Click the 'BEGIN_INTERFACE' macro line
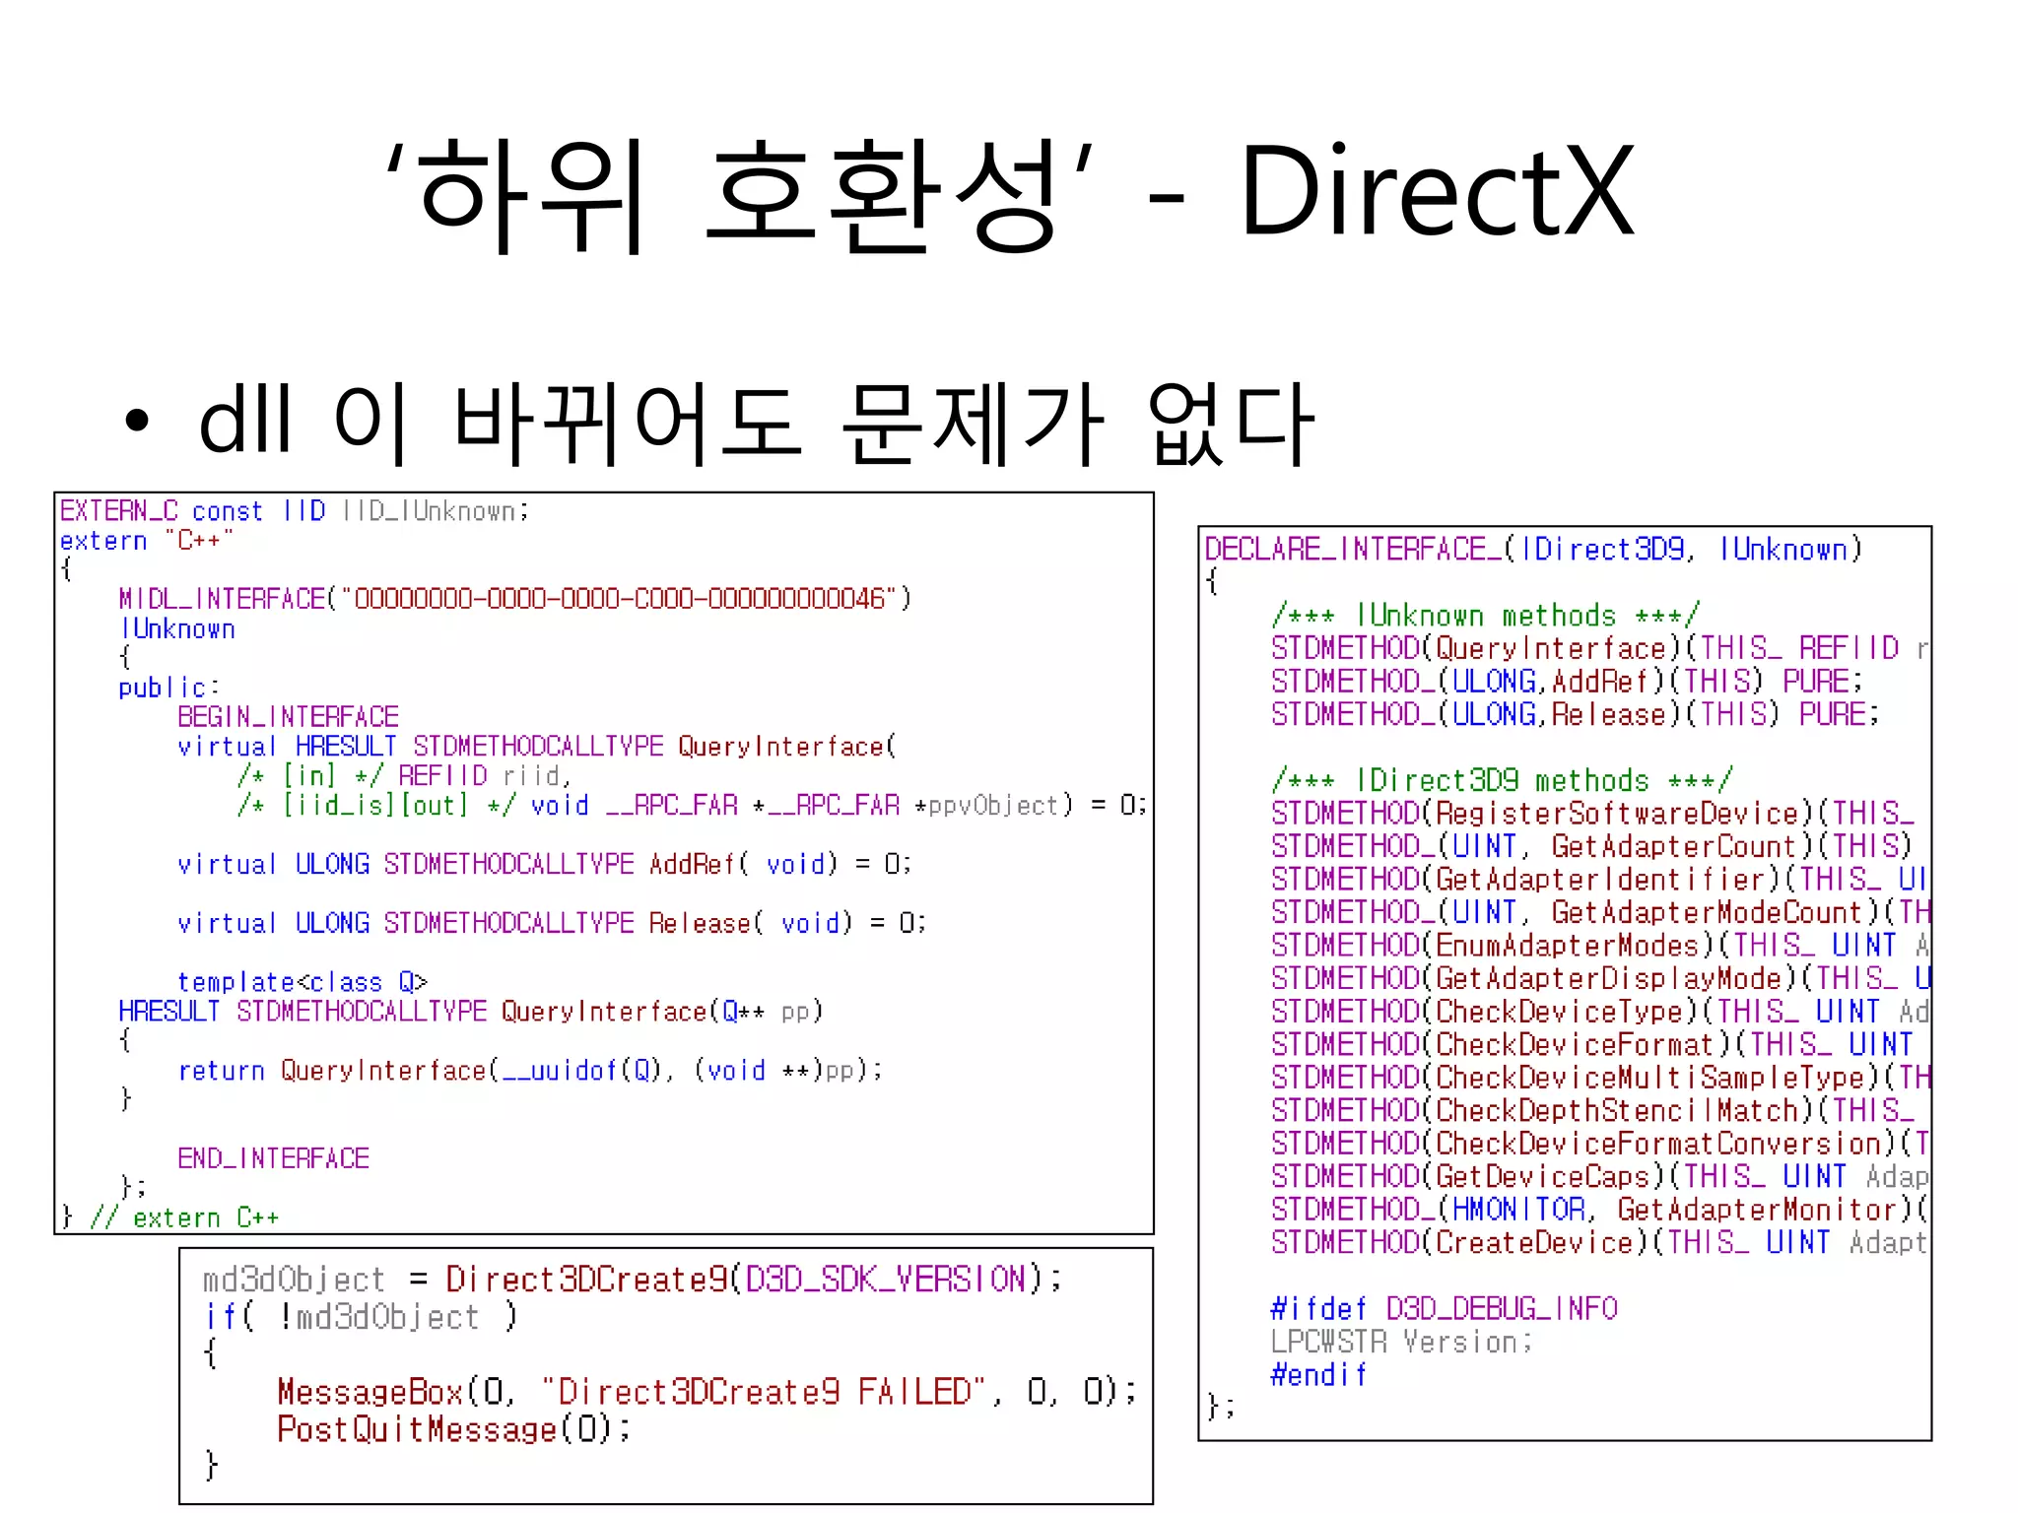2018x1513 pixels. 288,717
